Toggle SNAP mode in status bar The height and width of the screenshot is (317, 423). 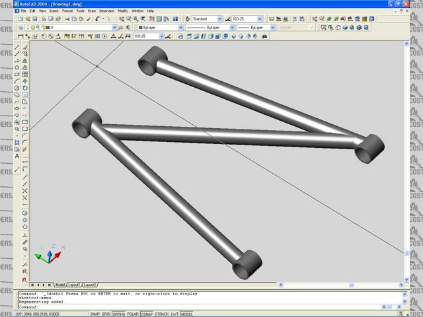[95, 314]
